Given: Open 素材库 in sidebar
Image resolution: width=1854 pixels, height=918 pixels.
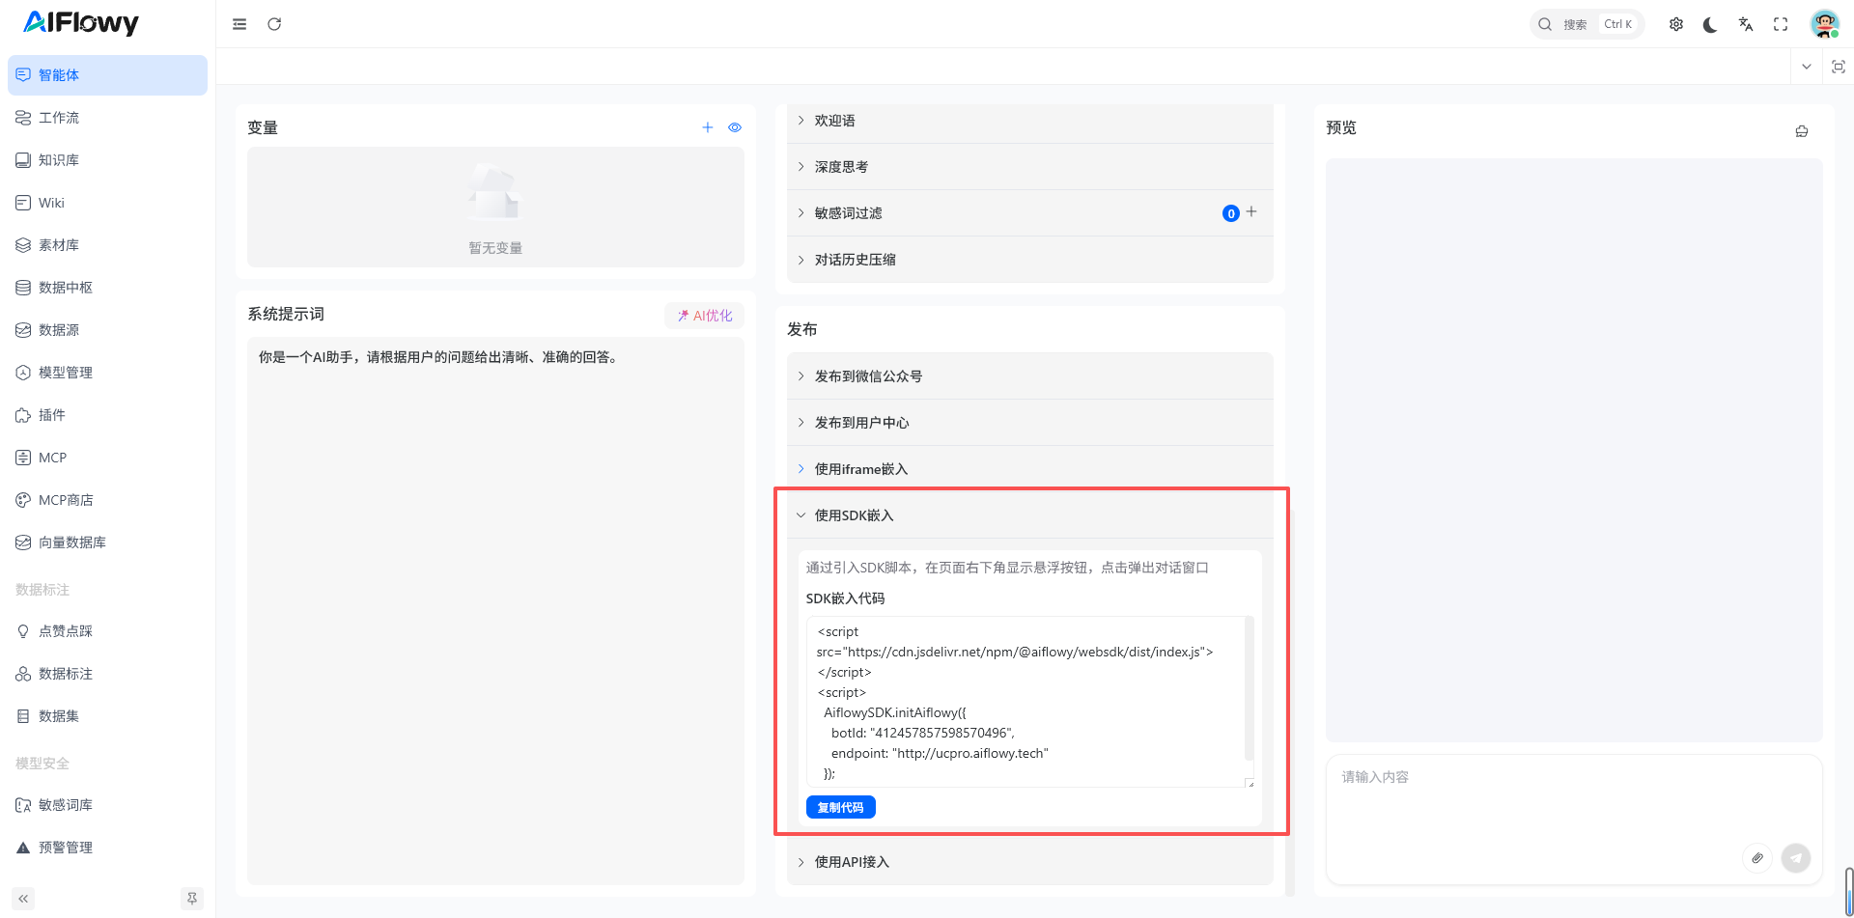Looking at the screenshot, I should tap(107, 245).
